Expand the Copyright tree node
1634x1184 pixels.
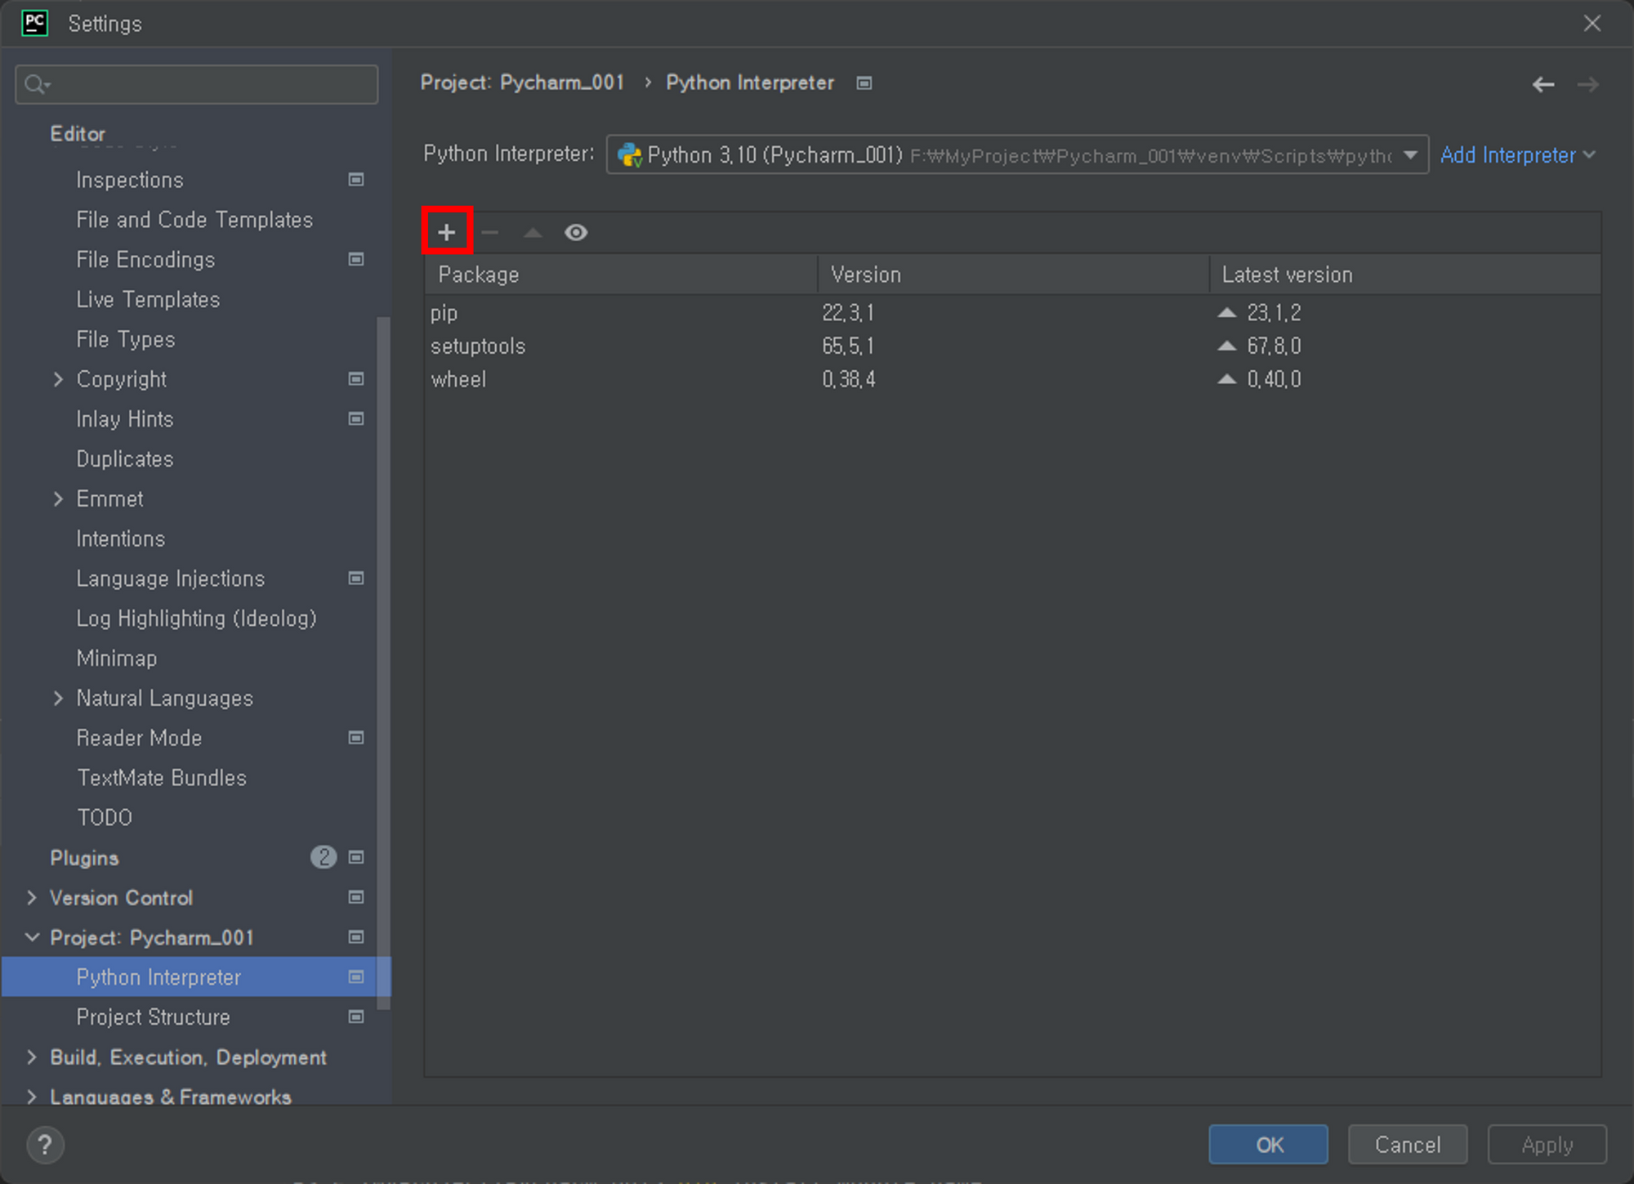[58, 379]
